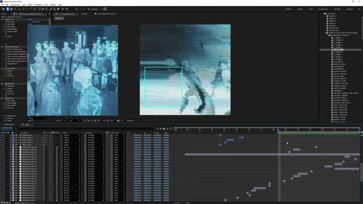Open the viewer resolution dropdown
Image resolution: width=363 pixels, height=204 pixels.
[74, 121]
